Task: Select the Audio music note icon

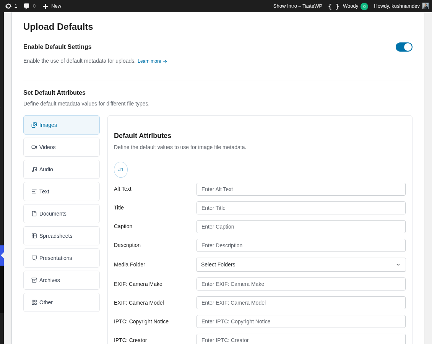Action: pos(34,169)
